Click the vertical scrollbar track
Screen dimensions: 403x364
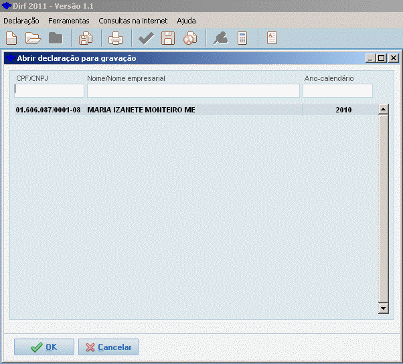point(383,209)
